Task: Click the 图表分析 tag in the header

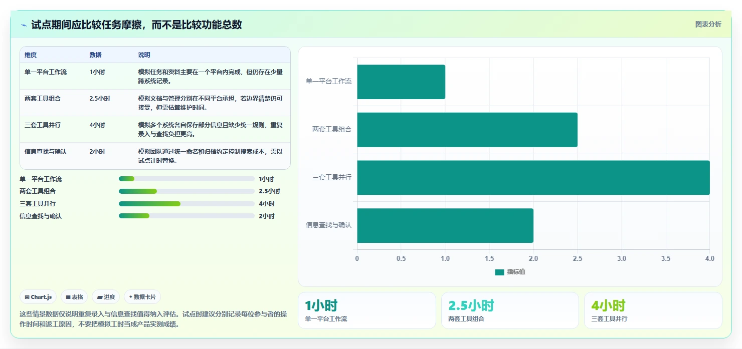Action: [708, 24]
